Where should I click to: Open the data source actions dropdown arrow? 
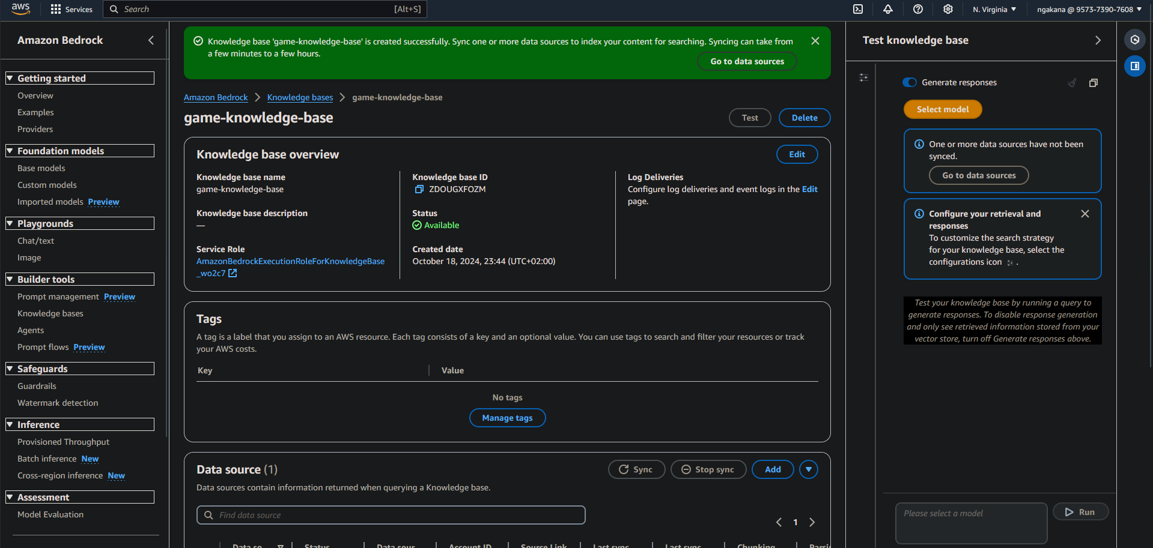[809, 469]
